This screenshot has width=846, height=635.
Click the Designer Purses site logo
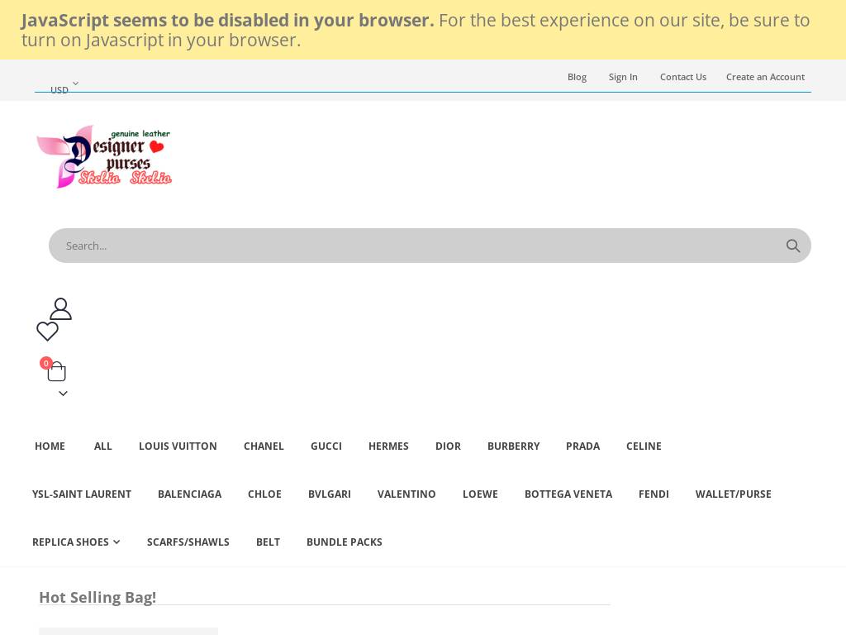point(104,156)
